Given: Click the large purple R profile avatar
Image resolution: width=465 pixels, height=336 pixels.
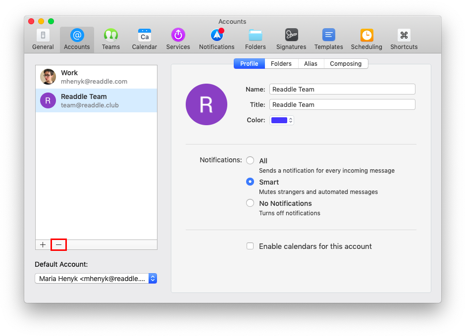Looking at the screenshot, I should pyautogui.click(x=207, y=104).
